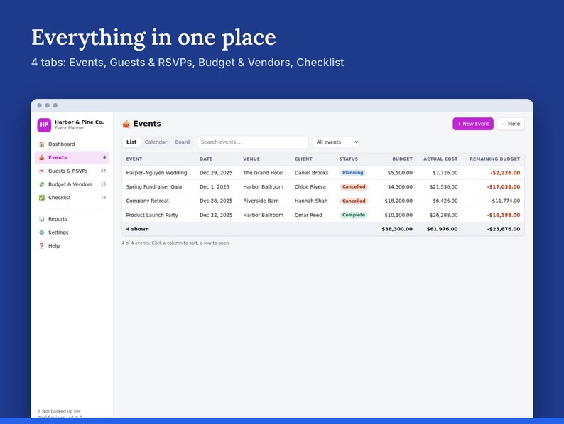Sort by the STATUS column header

click(349, 159)
